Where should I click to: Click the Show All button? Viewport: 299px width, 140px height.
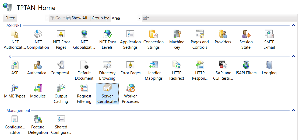(77, 18)
